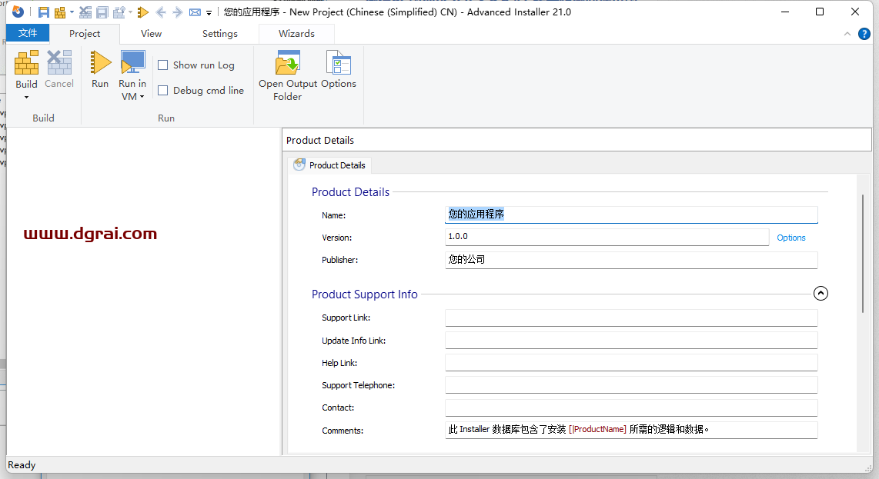The width and height of the screenshot is (879, 479).
Task: Click the Comments input field
Action: click(631, 430)
